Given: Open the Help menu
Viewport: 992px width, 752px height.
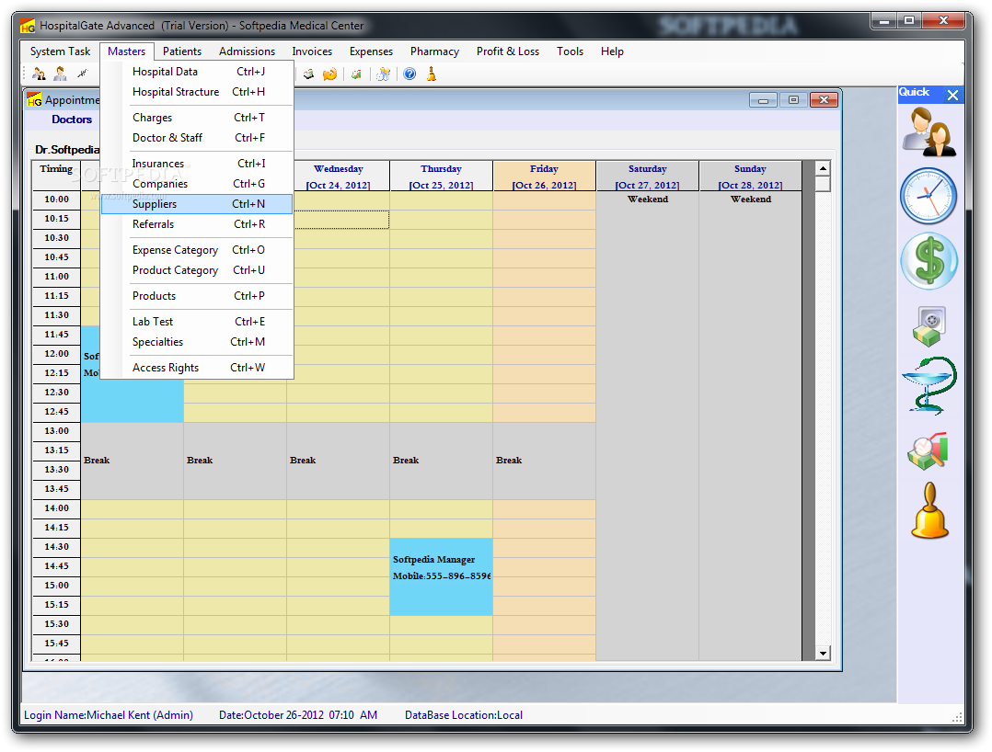Looking at the screenshot, I should click(x=612, y=51).
